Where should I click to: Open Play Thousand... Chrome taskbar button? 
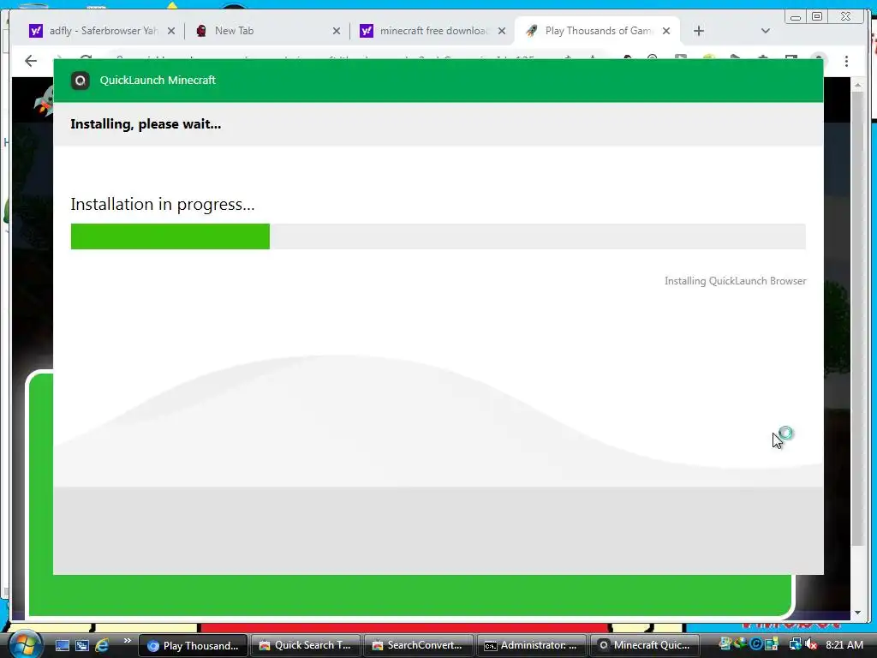tap(193, 646)
